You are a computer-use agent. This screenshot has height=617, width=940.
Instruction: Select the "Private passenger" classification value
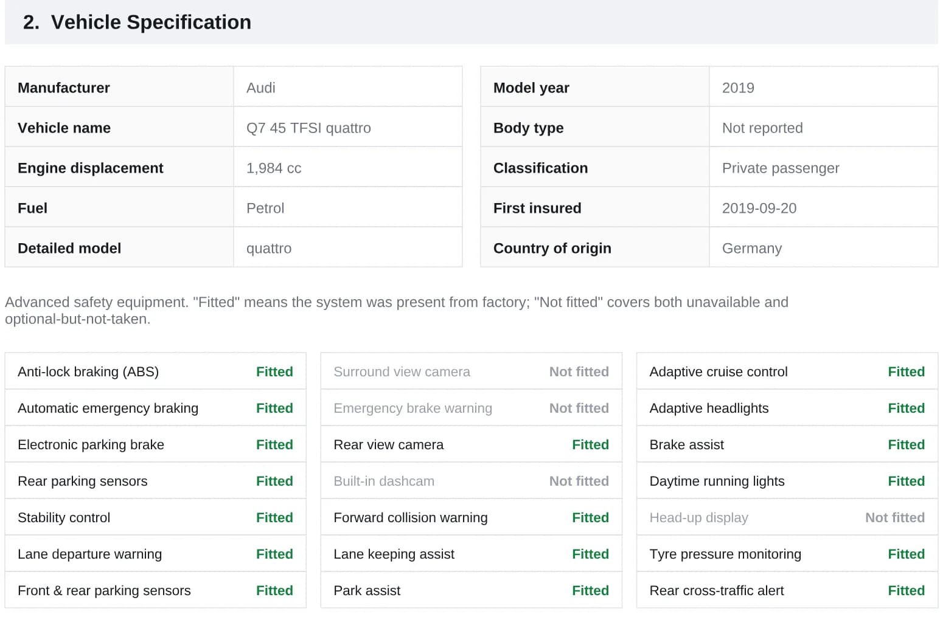781,168
